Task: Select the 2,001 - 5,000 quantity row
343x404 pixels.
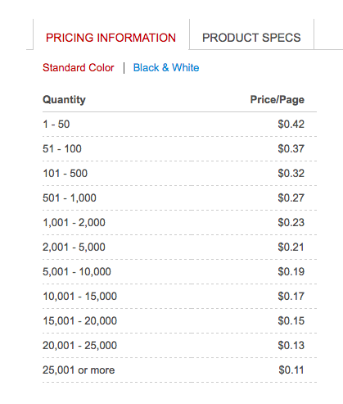Action: pyautogui.click(x=179, y=247)
